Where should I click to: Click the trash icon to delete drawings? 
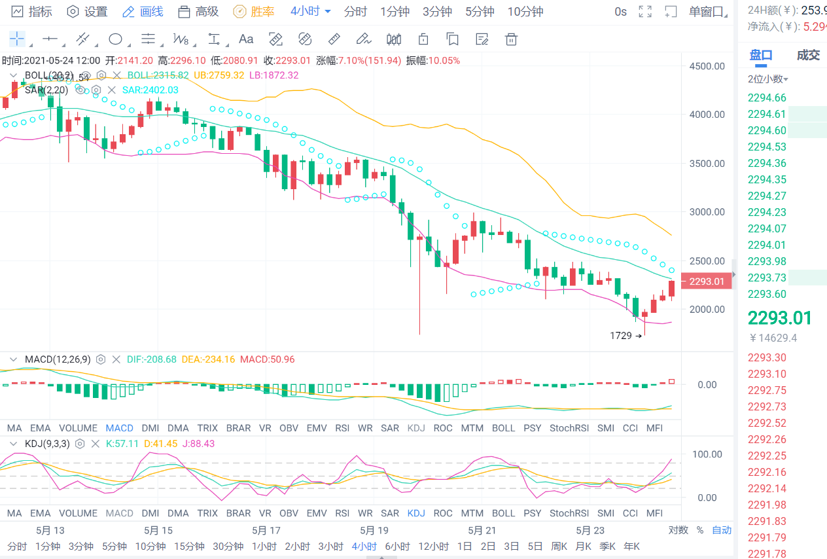pos(512,39)
